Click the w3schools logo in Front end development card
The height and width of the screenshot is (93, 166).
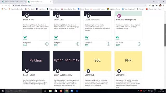(117, 38)
